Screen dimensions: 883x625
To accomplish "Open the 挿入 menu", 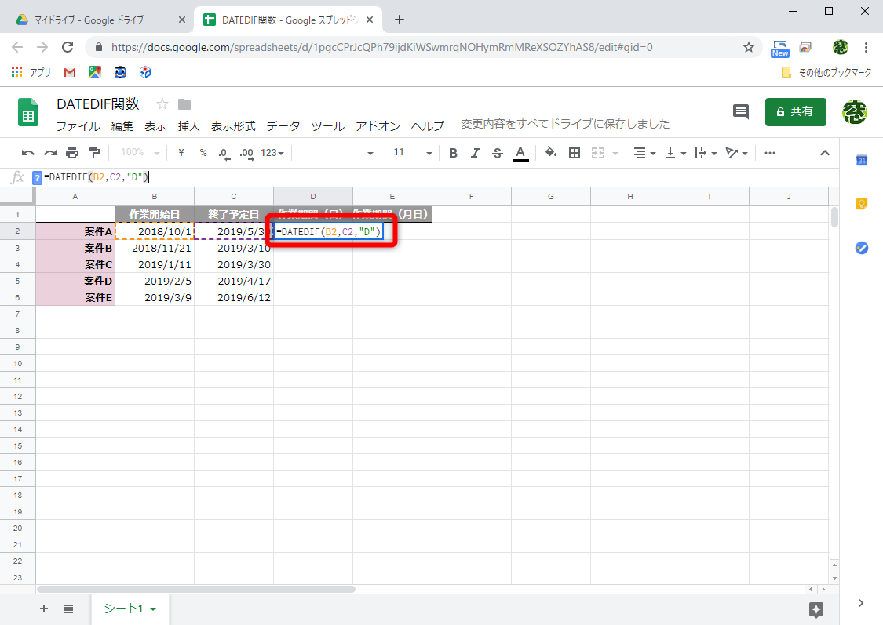I will coord(188,125).
